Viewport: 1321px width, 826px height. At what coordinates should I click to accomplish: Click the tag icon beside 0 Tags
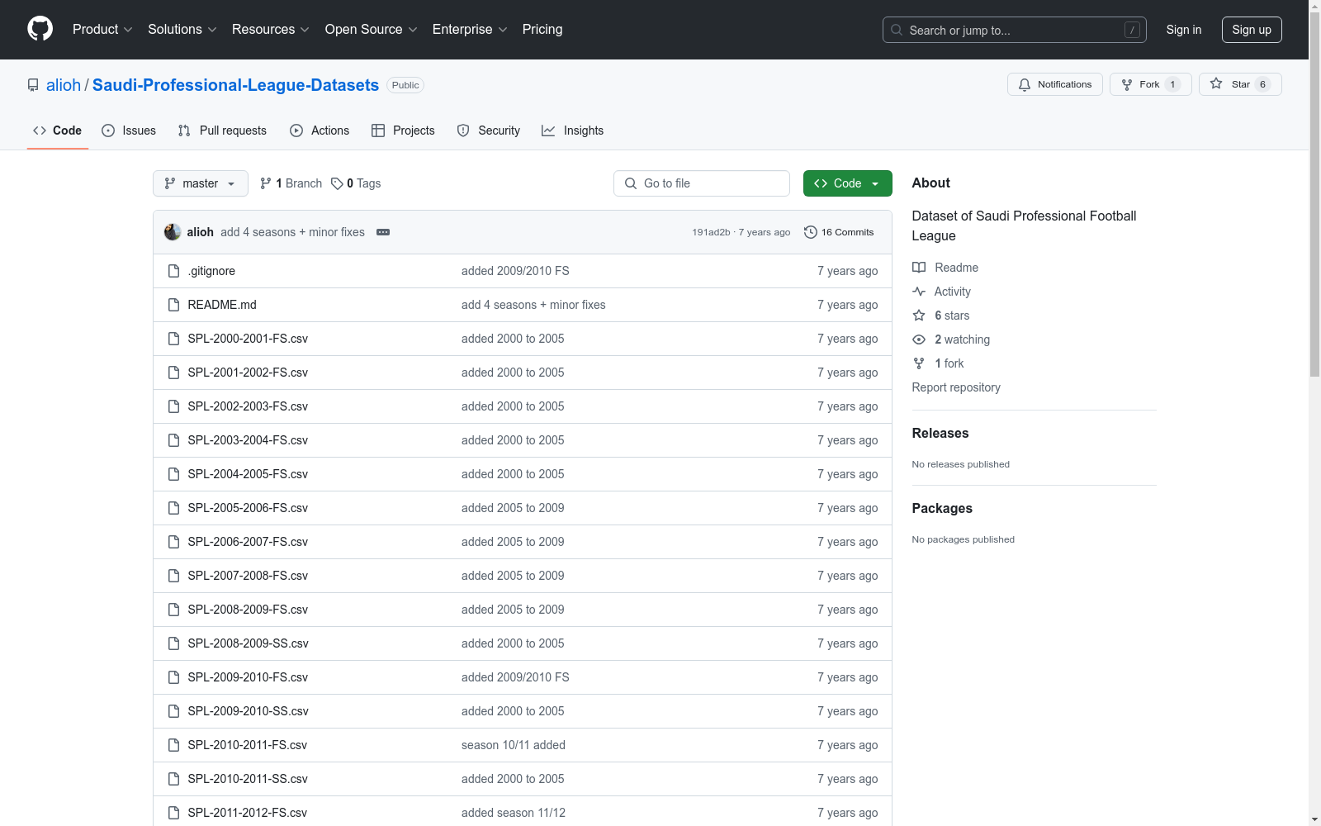click(337, 183)
